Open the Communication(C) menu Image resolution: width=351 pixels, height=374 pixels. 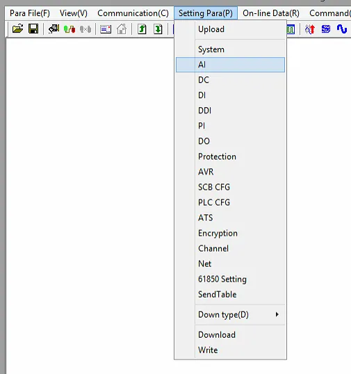[133, 13]
